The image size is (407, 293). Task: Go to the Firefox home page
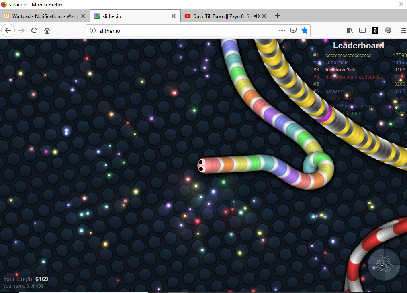47,30
